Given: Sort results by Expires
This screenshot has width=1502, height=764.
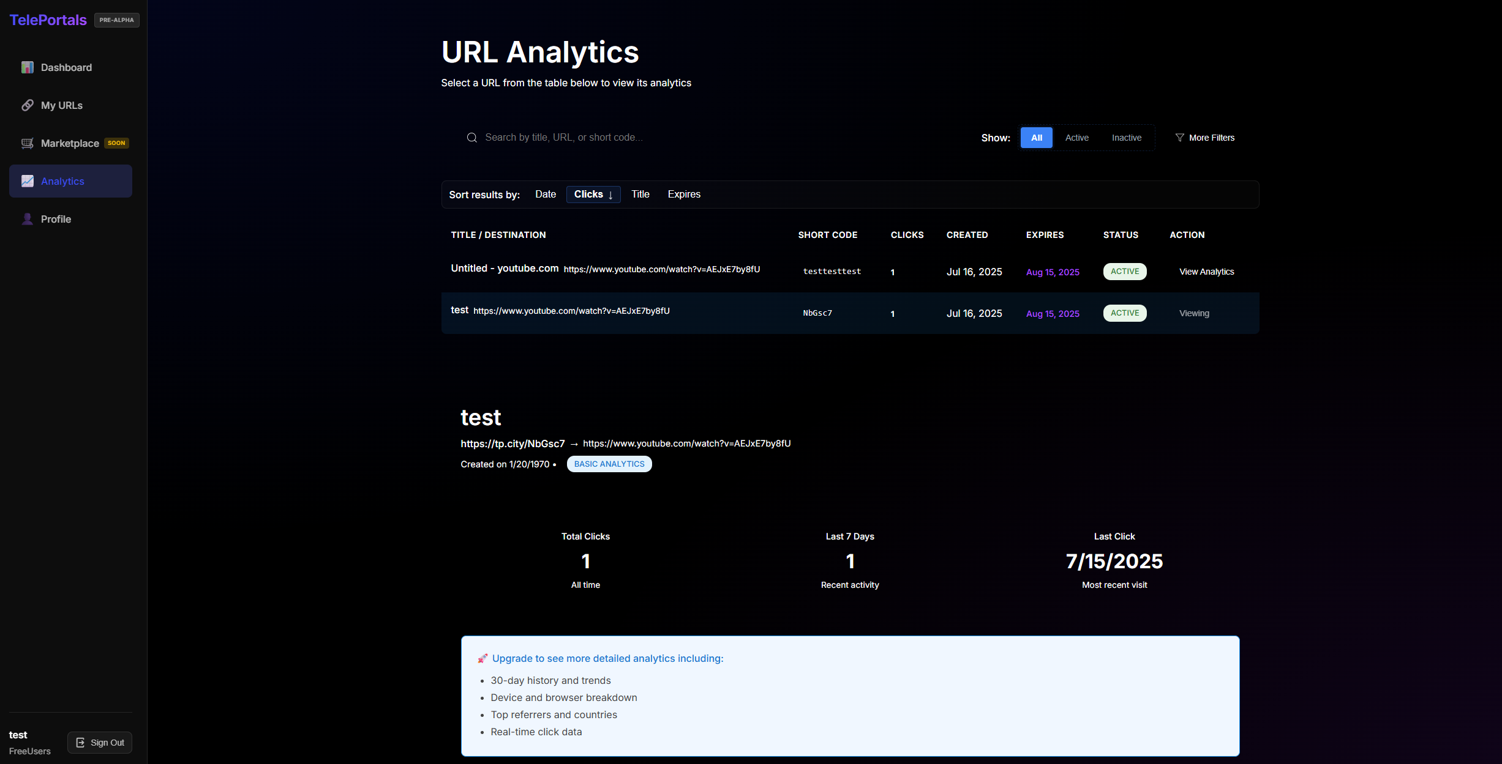Looking at the screenshot, I should click(683, 195).
